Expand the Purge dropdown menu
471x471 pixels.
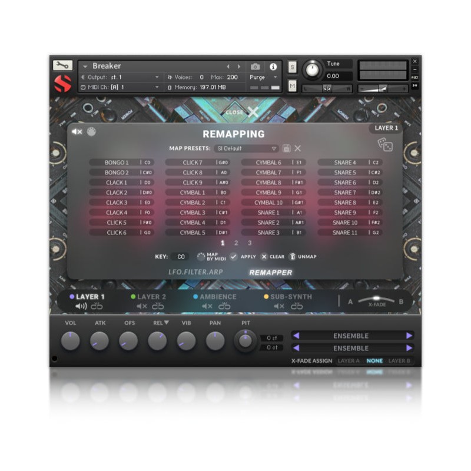pos(264,77)
